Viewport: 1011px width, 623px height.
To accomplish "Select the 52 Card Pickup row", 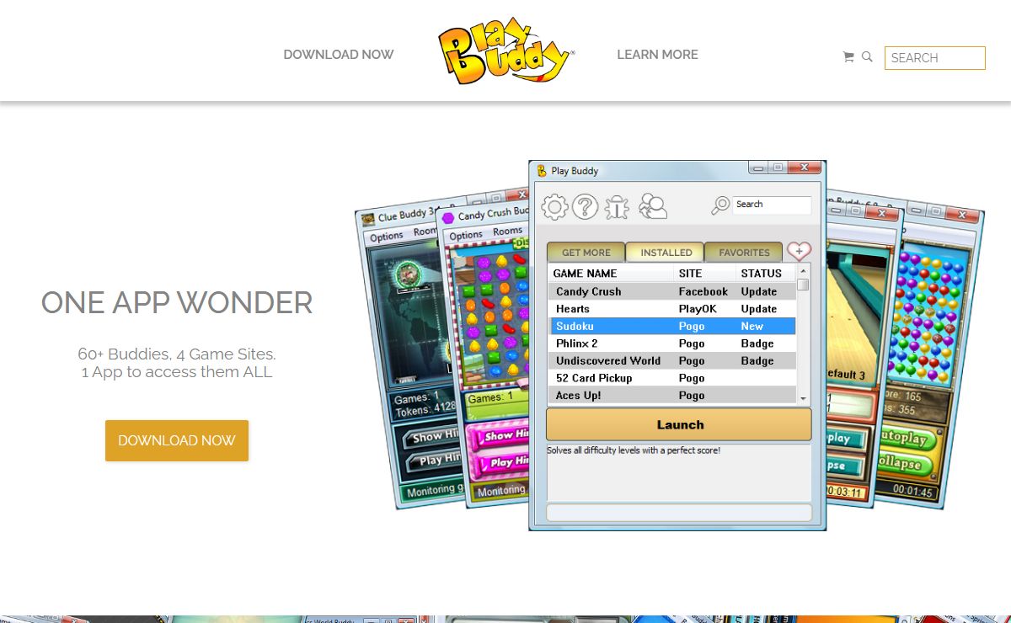I will (x=673, y=378).
